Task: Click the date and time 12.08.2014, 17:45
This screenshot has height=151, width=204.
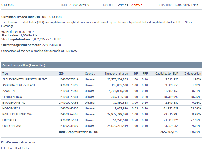Action: [186, 5]
